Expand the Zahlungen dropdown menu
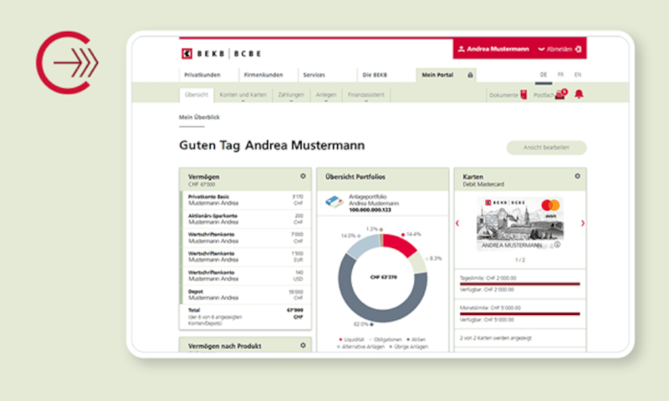Image resolution: width=669 pixels, height=401 pixels. coord(292,95)
